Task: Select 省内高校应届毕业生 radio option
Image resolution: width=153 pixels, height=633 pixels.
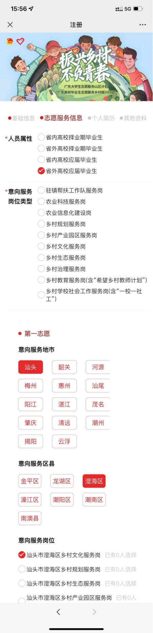Action: click(67, 160)
